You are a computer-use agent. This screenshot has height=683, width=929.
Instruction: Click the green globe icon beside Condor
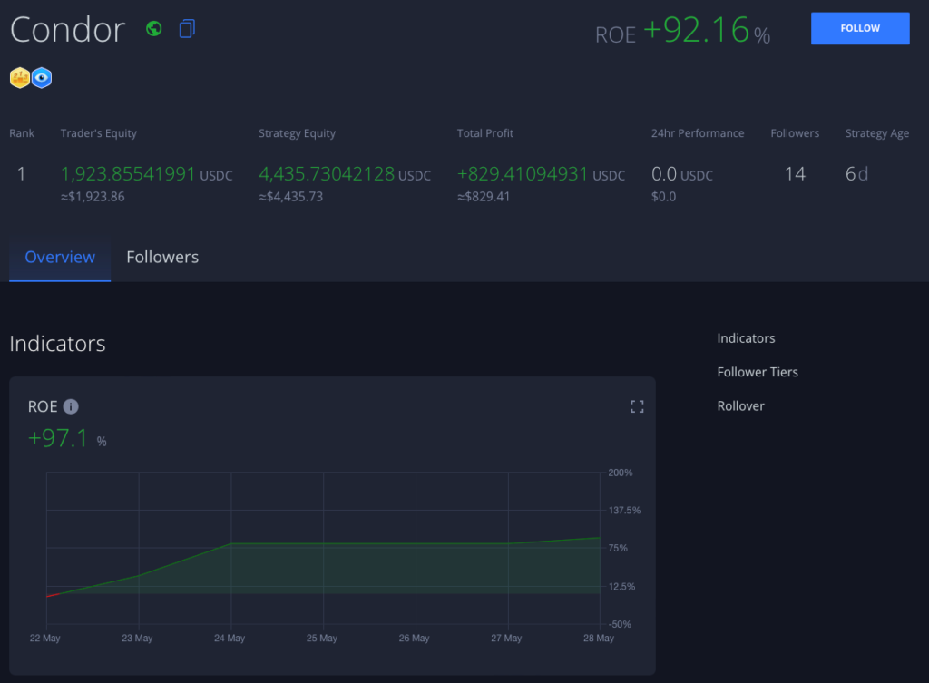tap(153, 28)
